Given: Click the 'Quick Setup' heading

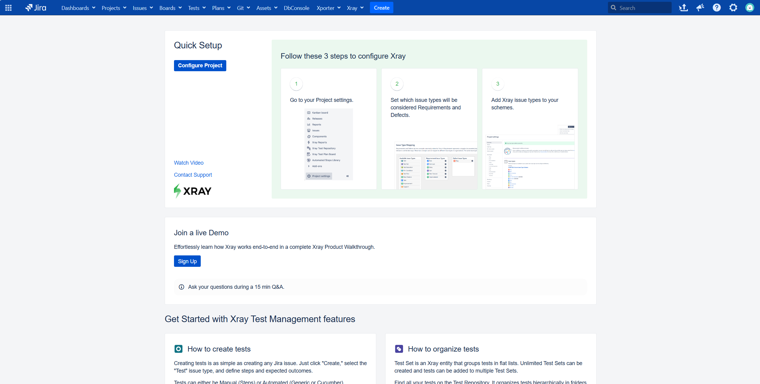Looking at the screenshot, I should 198,45.
